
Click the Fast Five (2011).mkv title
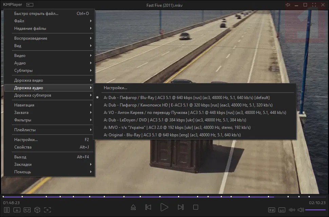(164, 5)
